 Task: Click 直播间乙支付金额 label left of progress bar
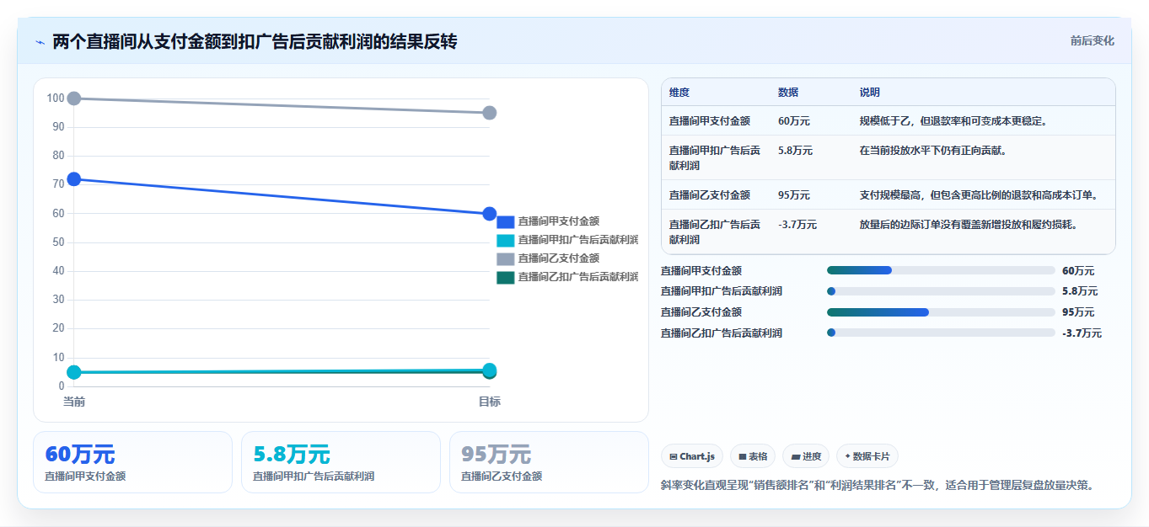pos(701,312)
